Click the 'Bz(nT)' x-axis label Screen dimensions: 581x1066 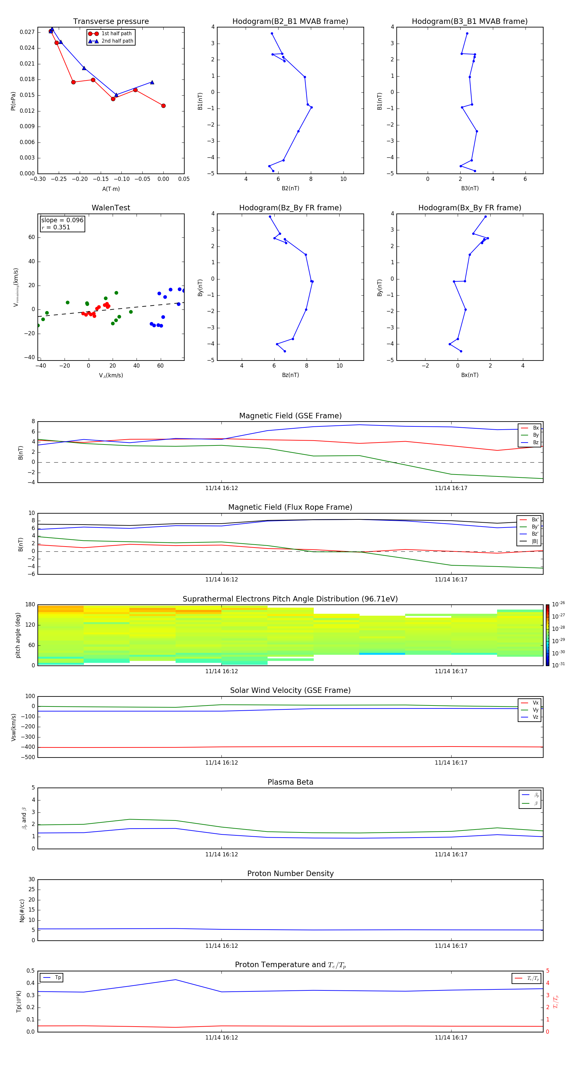290,375
